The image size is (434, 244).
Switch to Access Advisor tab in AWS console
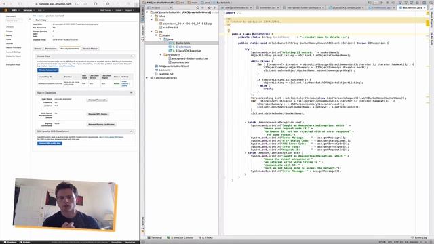coord(90,49)
